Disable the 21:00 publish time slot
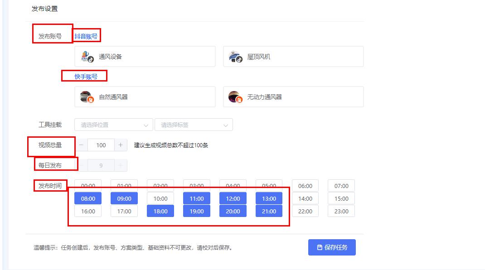This screenshot has height=270, width=485. tap(269, 211)
